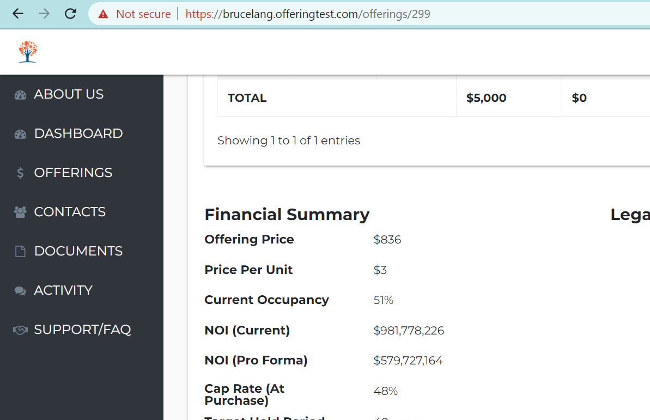Navigate to OFFERINGS in sidebar
The height and width of the screenshot is (420, 650).
[73, 173]
